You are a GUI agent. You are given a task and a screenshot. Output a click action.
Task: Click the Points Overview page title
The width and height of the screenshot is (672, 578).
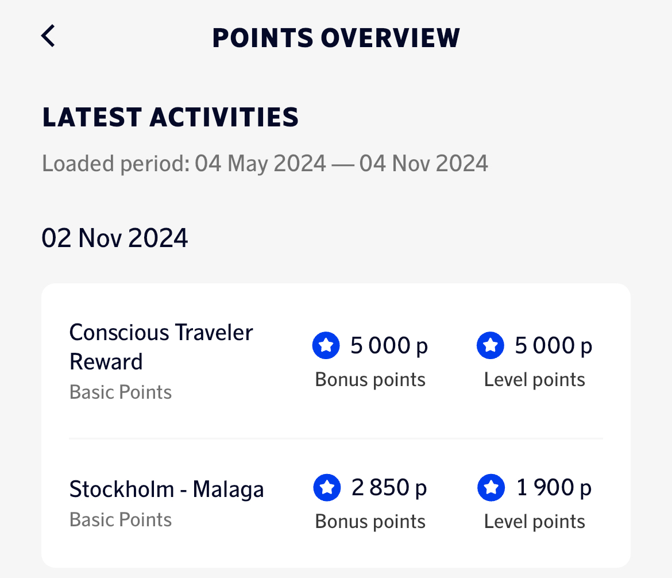click(336, 38)
